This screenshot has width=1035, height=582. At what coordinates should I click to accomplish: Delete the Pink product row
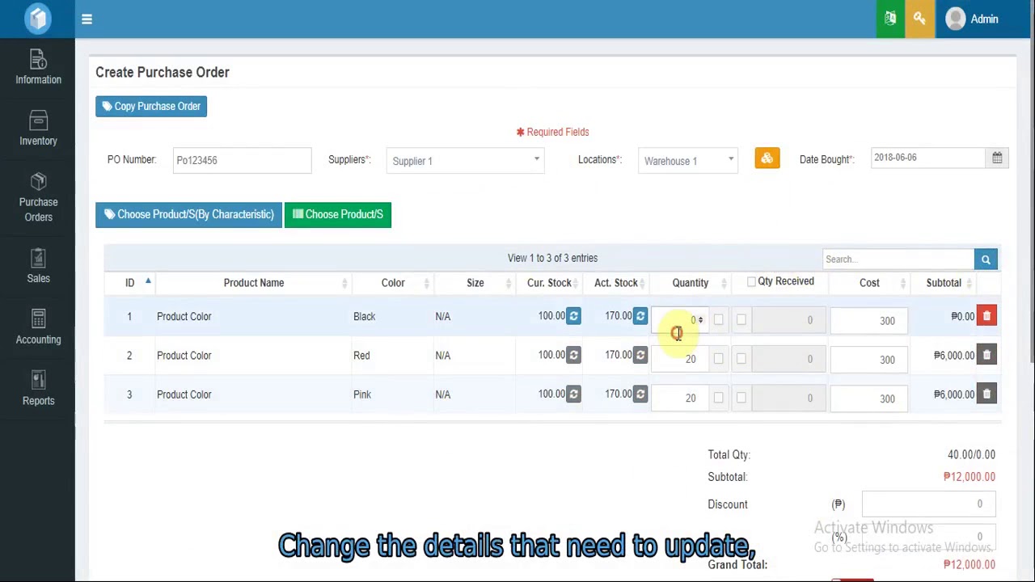[986, 394]
